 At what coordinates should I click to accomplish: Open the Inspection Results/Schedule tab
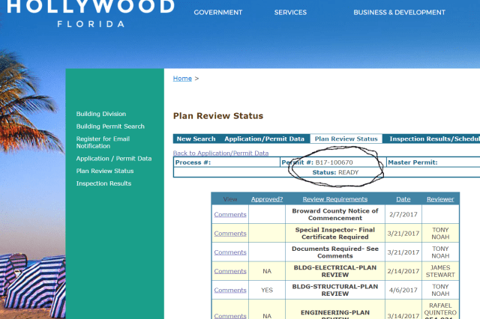(433, 139)
